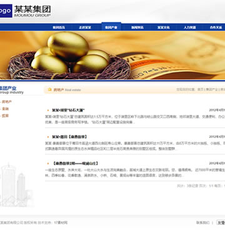Open the 集团首页 navigation tab

point(59,27)
